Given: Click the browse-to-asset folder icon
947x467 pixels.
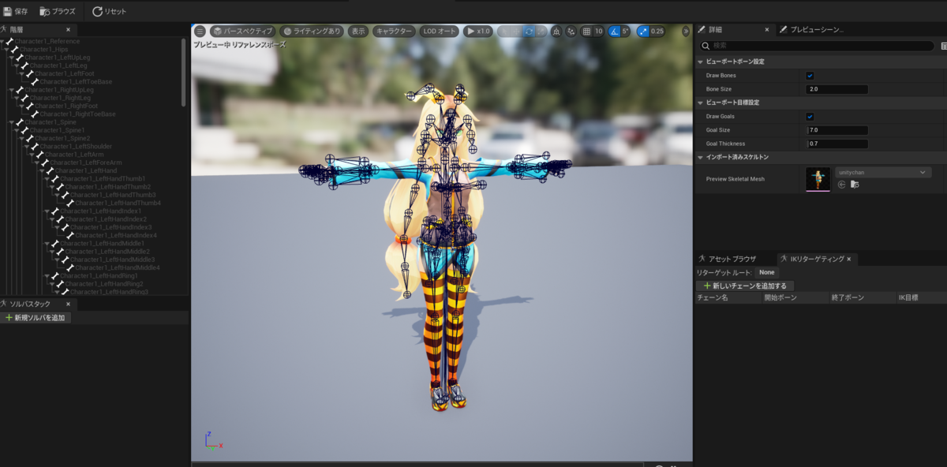Looking at the screenshot, I should coord(855,185).
